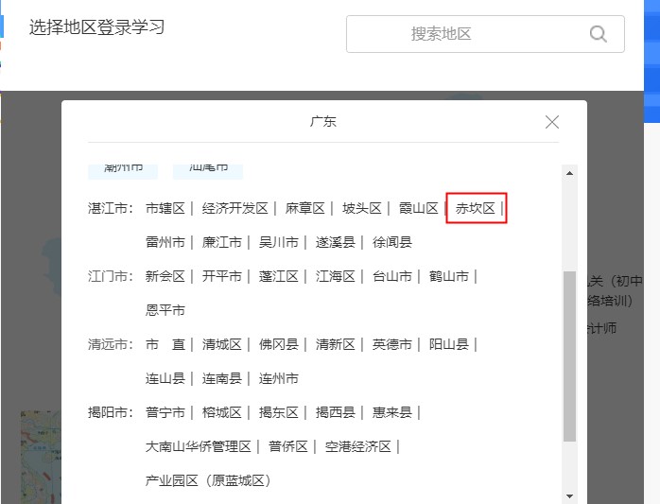Focus the 搜索地区 search field
Image resolution: width=660 pixels, height=504 pixels.
[485, 34]
